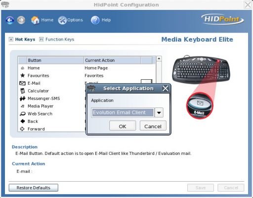Click the grey forward navigation arrow
Image resolution: width=253 pixels, height=198 pixels.
point(21,20)
